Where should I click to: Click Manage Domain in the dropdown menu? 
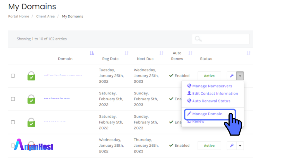click(207, 114)
